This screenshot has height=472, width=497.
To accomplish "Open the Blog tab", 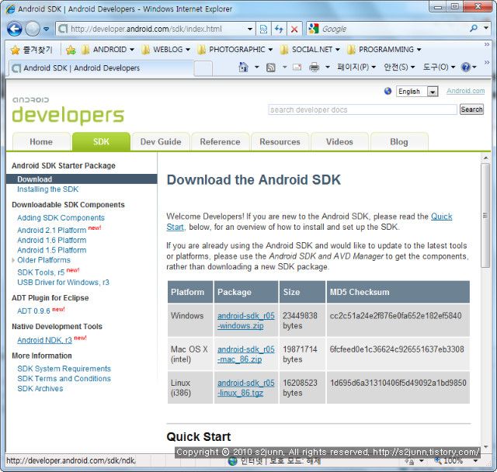I will (399, 142).
